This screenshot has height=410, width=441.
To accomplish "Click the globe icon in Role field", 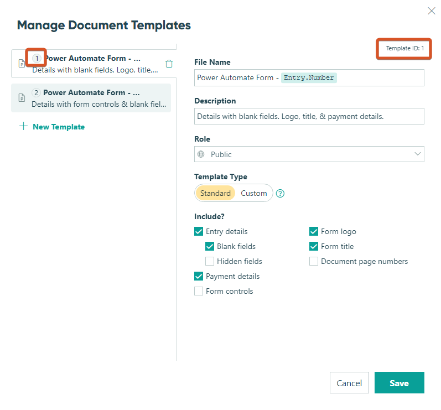I will point(201,154).
